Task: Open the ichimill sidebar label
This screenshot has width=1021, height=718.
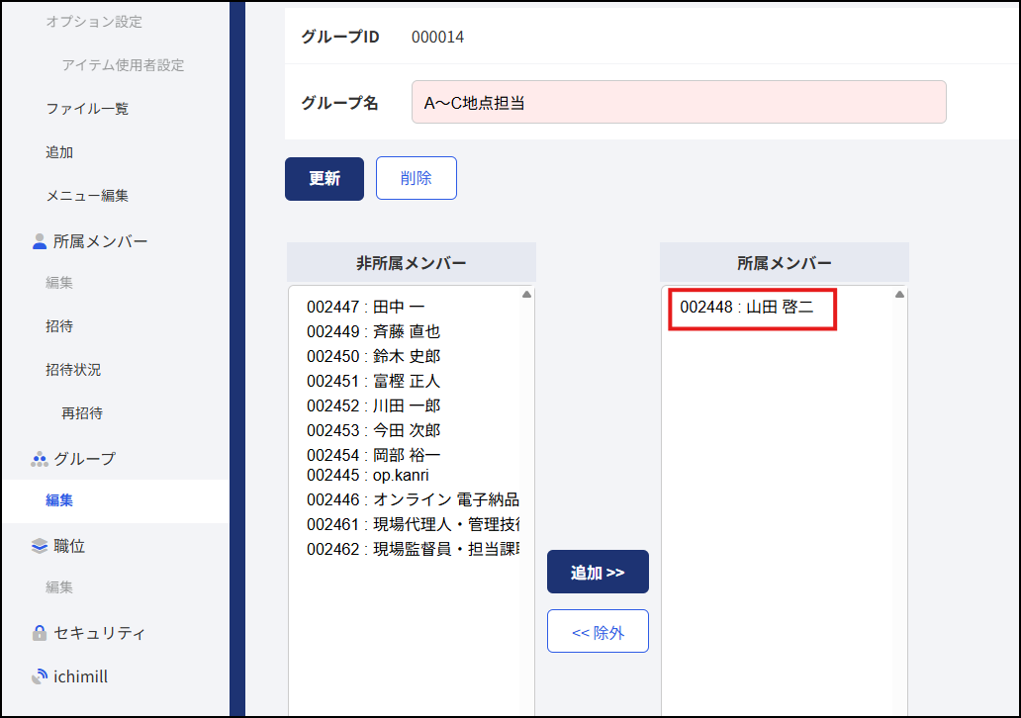Action: coord(81,676)
